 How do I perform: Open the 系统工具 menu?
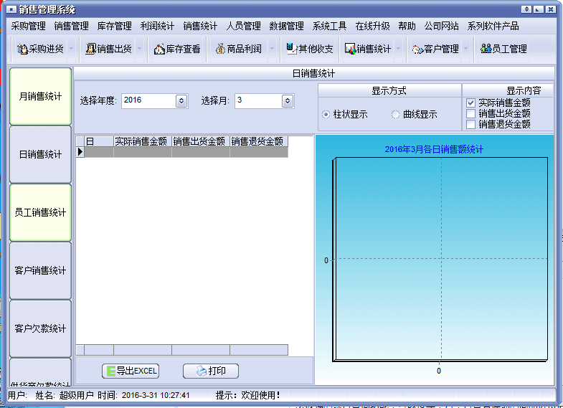click(x=329, y=26)
